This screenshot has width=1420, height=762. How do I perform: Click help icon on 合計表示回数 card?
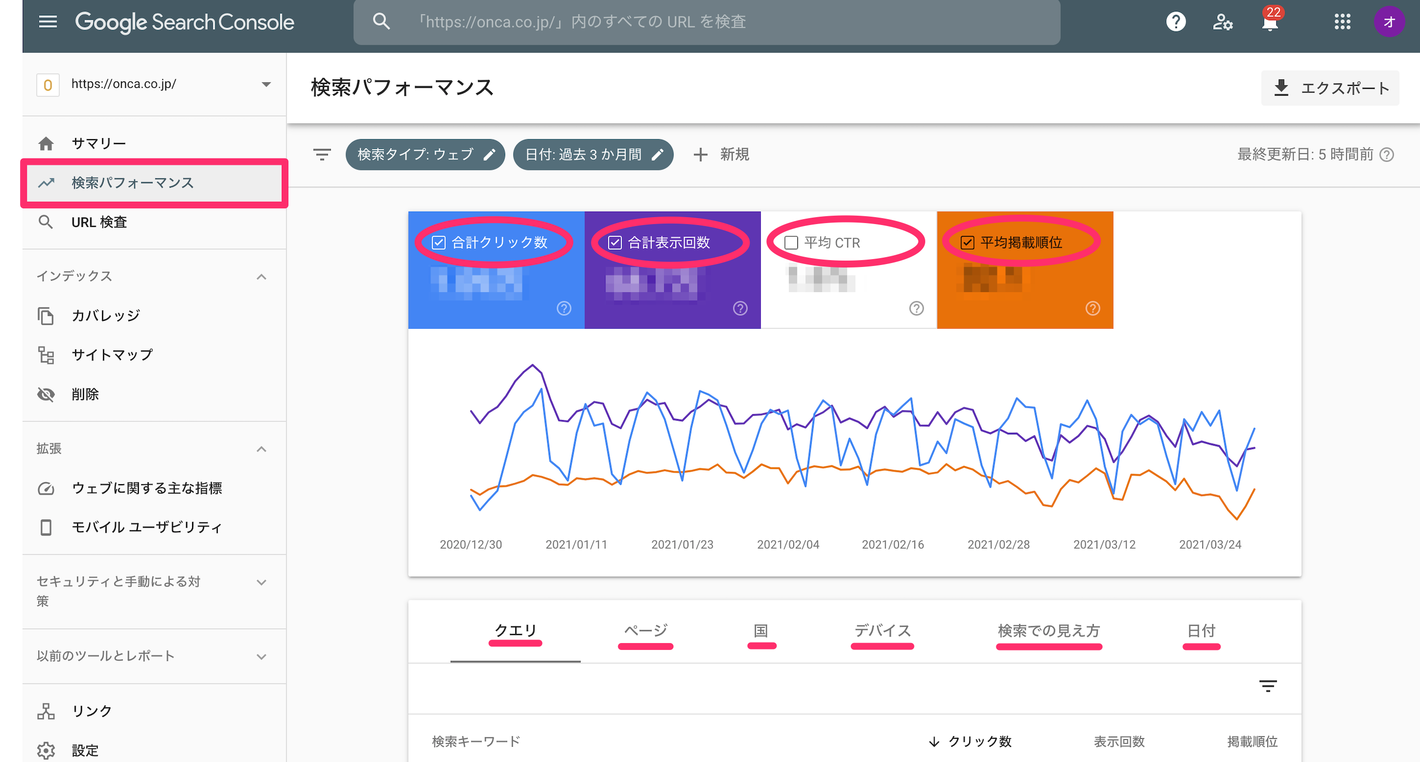pos(740,308)
